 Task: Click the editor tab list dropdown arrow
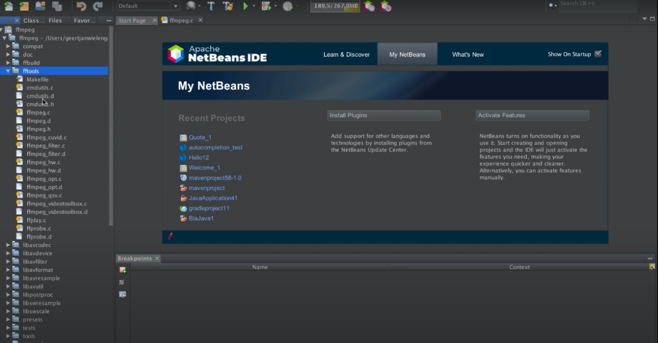644,19
